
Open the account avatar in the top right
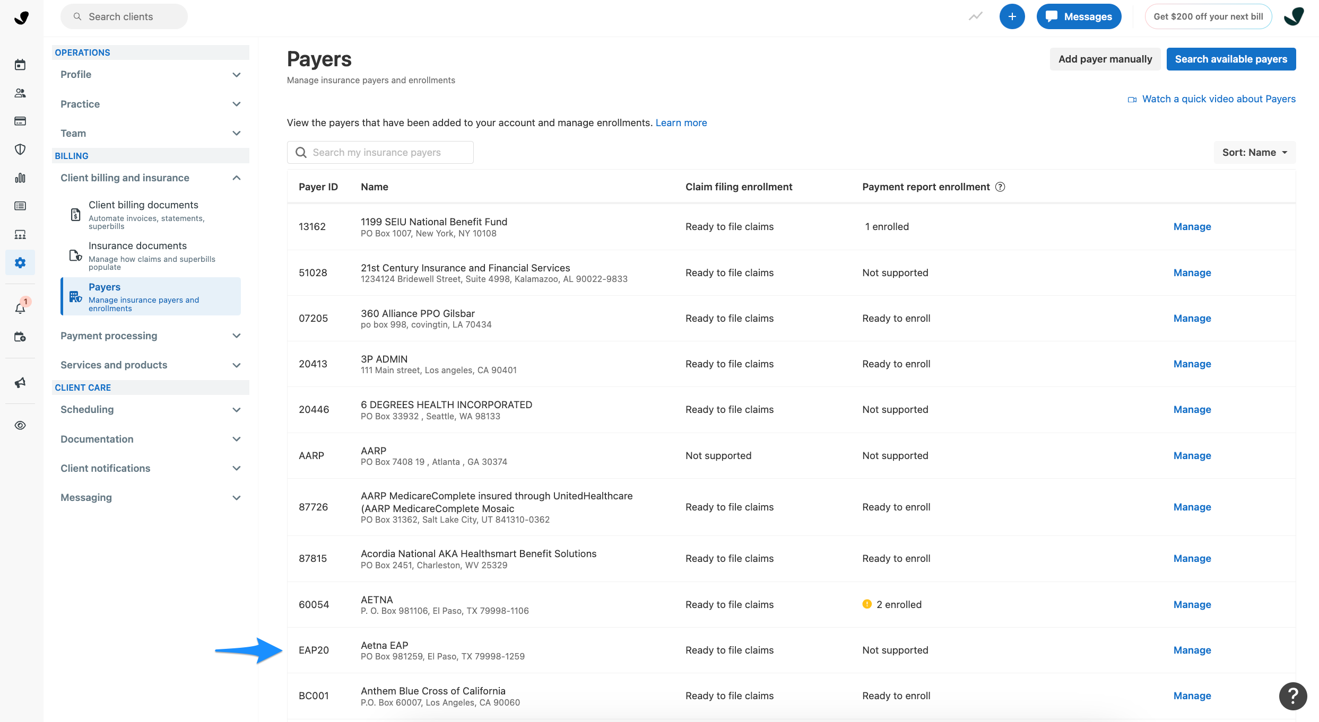tap(1294, 16)
